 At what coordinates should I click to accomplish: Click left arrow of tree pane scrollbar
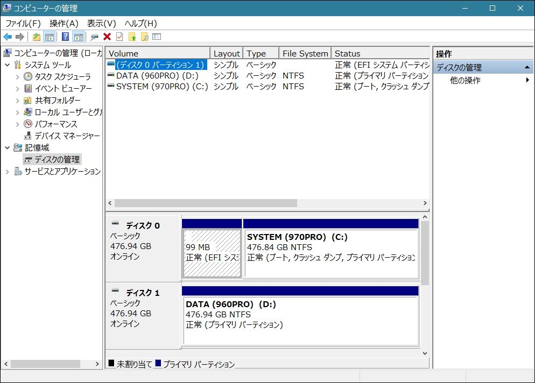[x=6, y=364]
